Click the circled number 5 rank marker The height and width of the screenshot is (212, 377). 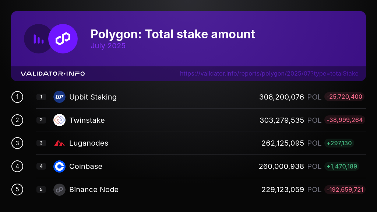coord(17,190)
